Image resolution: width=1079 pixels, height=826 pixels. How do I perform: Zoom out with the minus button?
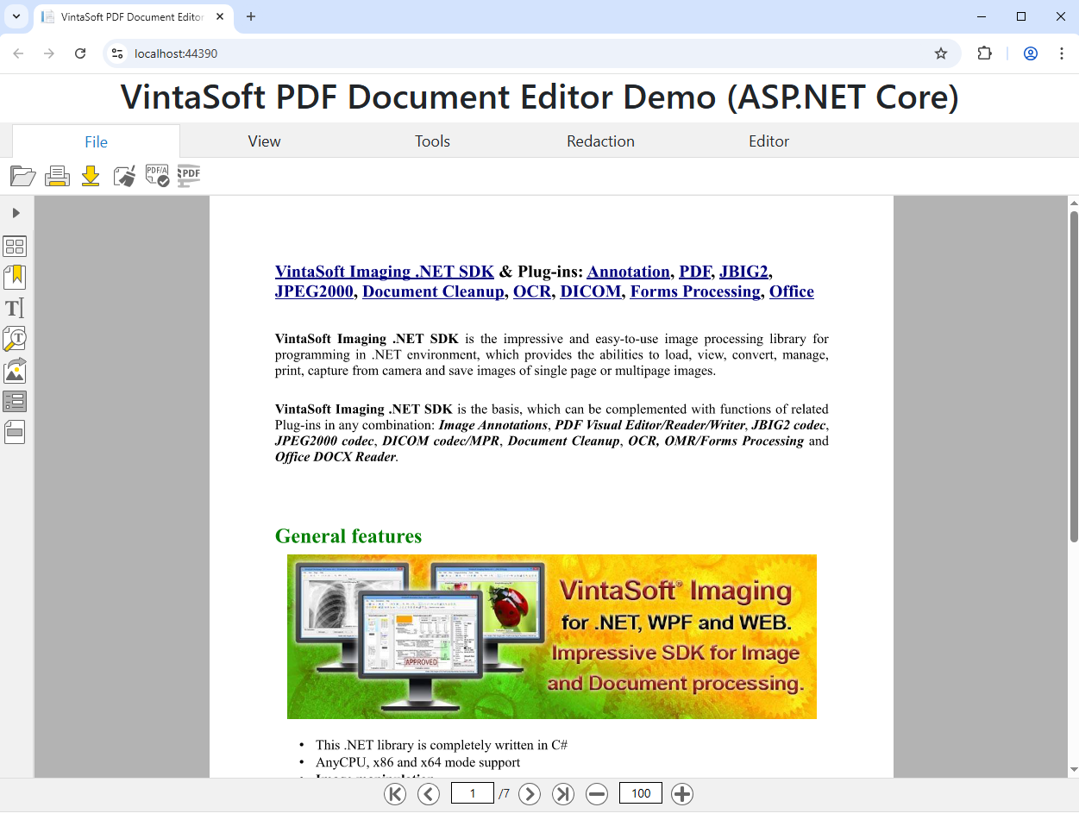[597, 794]
